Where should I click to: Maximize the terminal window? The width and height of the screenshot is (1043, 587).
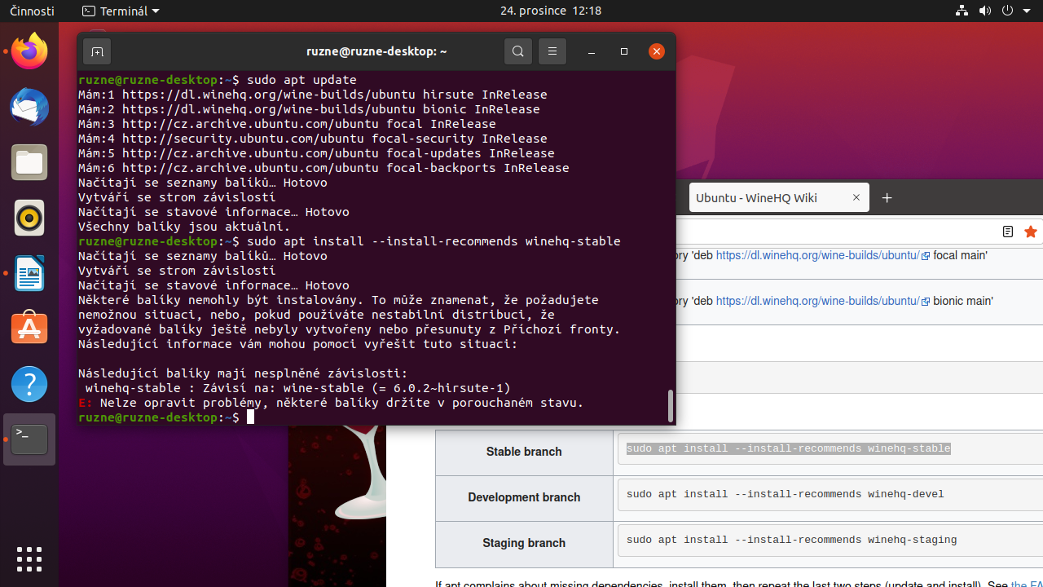coord(624,51)
